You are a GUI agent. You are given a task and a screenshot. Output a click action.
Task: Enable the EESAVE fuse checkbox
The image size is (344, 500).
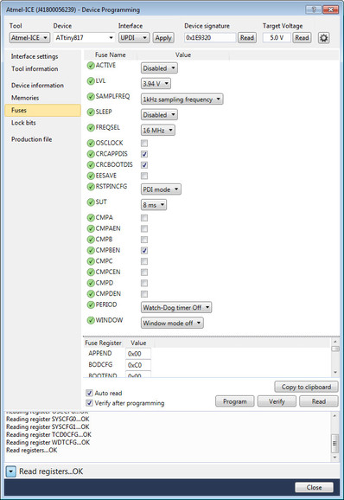pyautogui.click(x=144, y=176)
